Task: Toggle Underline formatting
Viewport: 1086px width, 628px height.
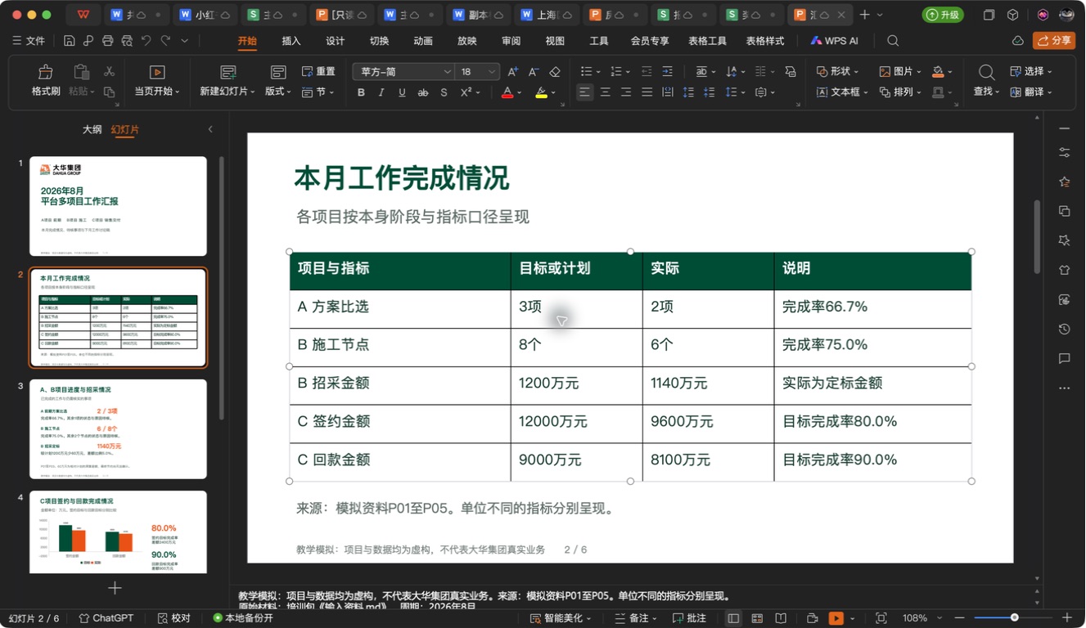Action: (x=402, y=92)
